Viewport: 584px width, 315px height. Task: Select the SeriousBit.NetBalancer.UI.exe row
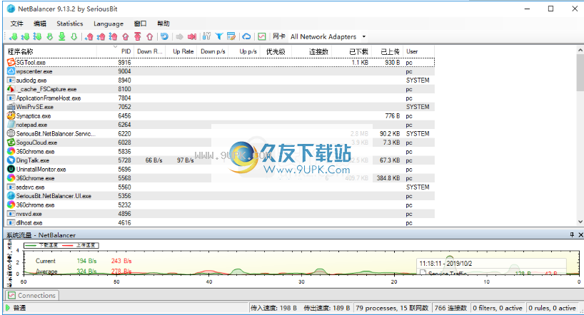tap(221, 196)
